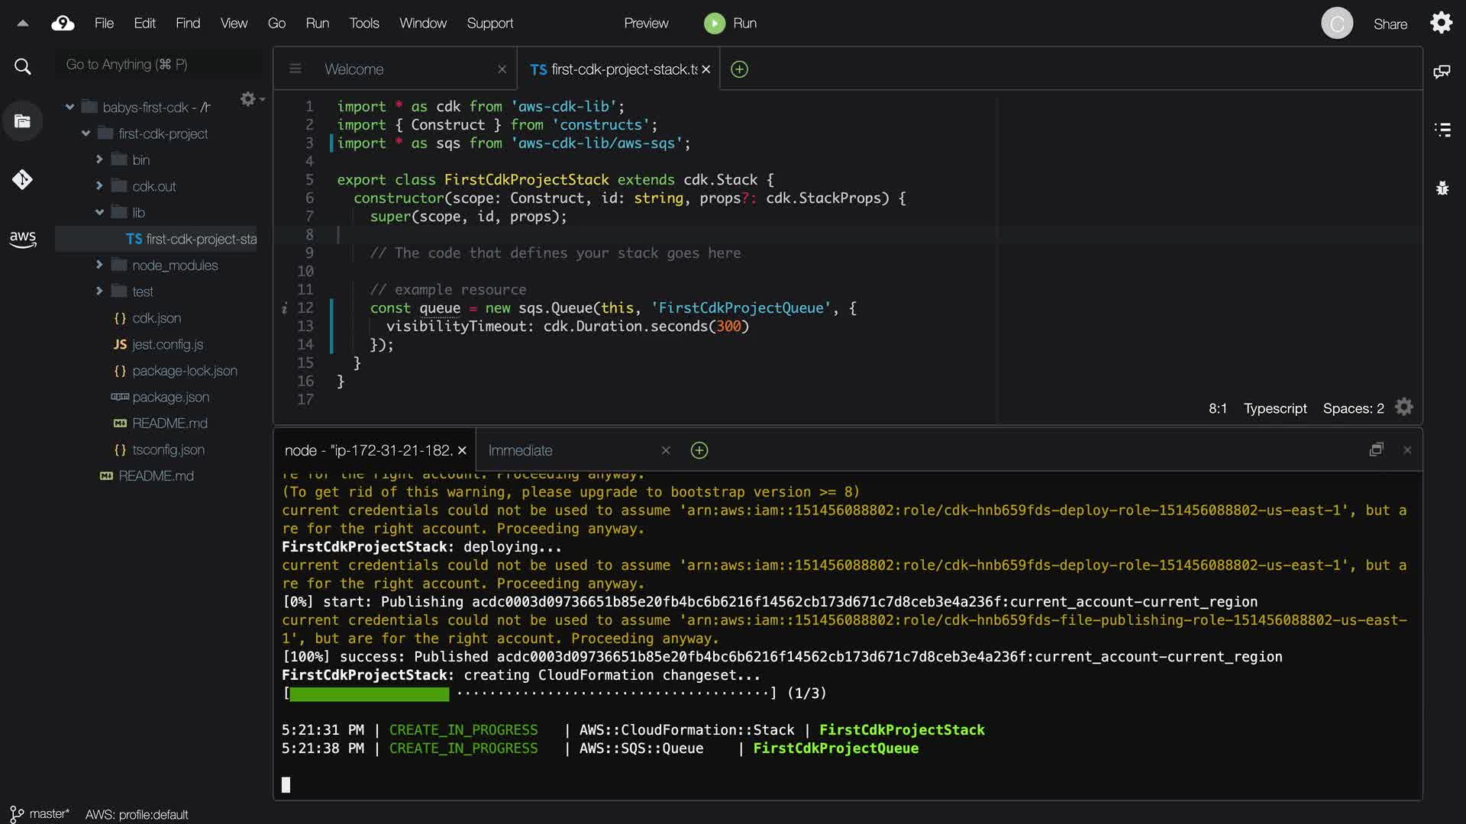Click the Cloud9 logo icon

(x=63, y=24)
